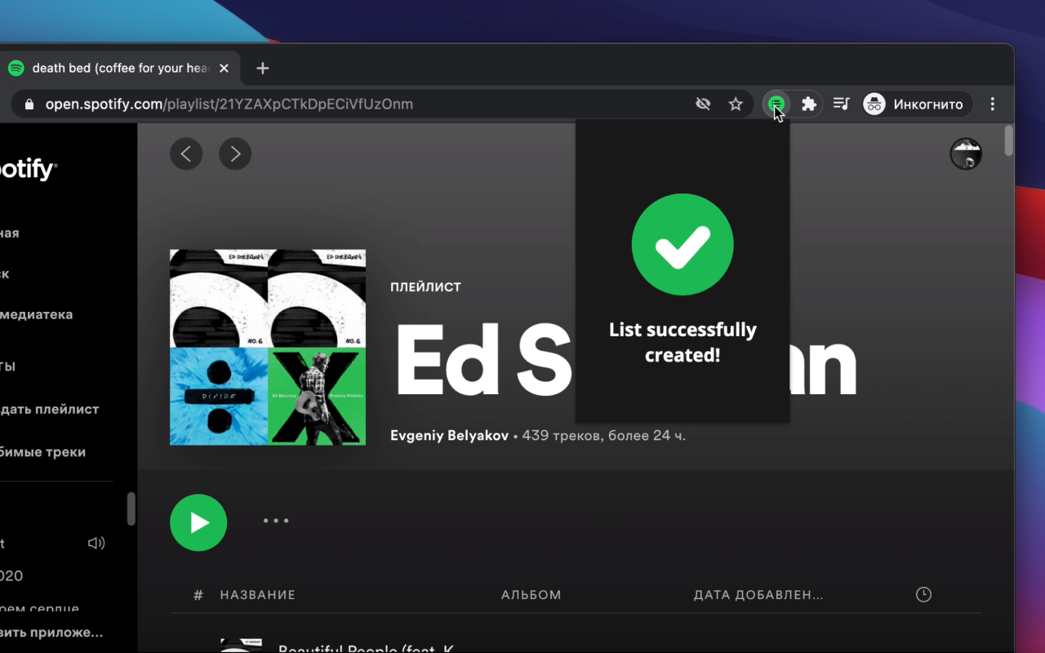Click the ПЛЕЙЛИСТ label text

tap(425, 287)
